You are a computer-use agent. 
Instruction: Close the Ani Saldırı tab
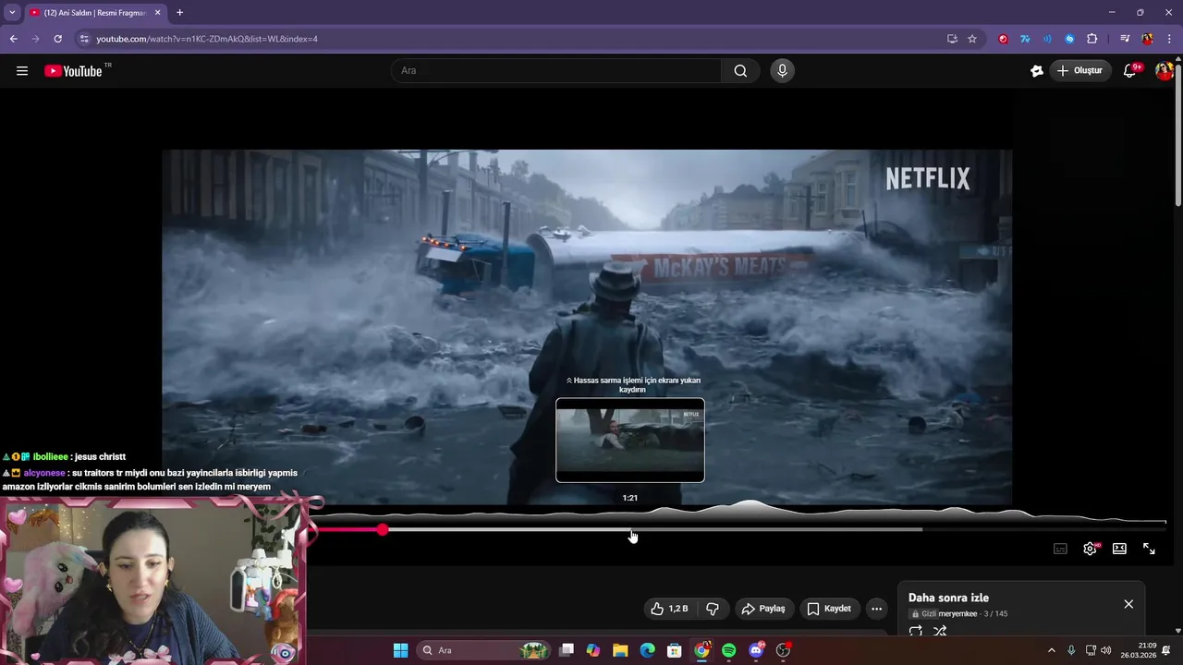click(x=158, y=13)
